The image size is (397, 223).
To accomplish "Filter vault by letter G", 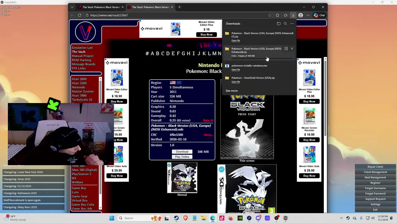I will pos(183,53).
